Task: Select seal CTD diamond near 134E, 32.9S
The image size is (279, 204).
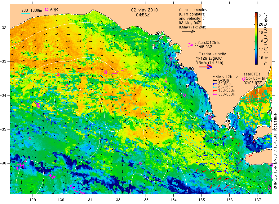Action: click(x=171, y=58)
